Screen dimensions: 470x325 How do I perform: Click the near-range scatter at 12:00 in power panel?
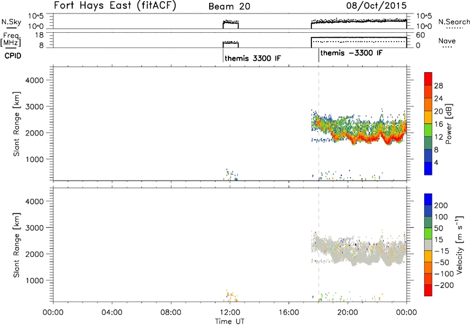[231, 175]
